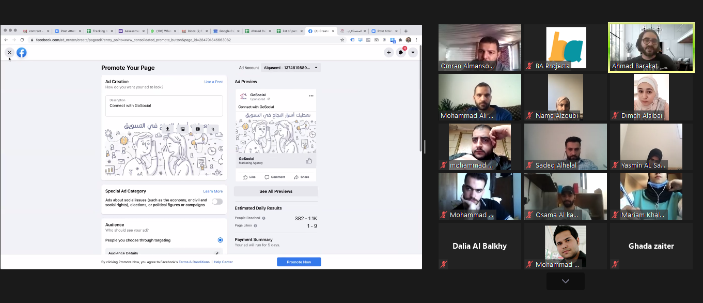Open the Ad Account dropdown

pos(291,68)
